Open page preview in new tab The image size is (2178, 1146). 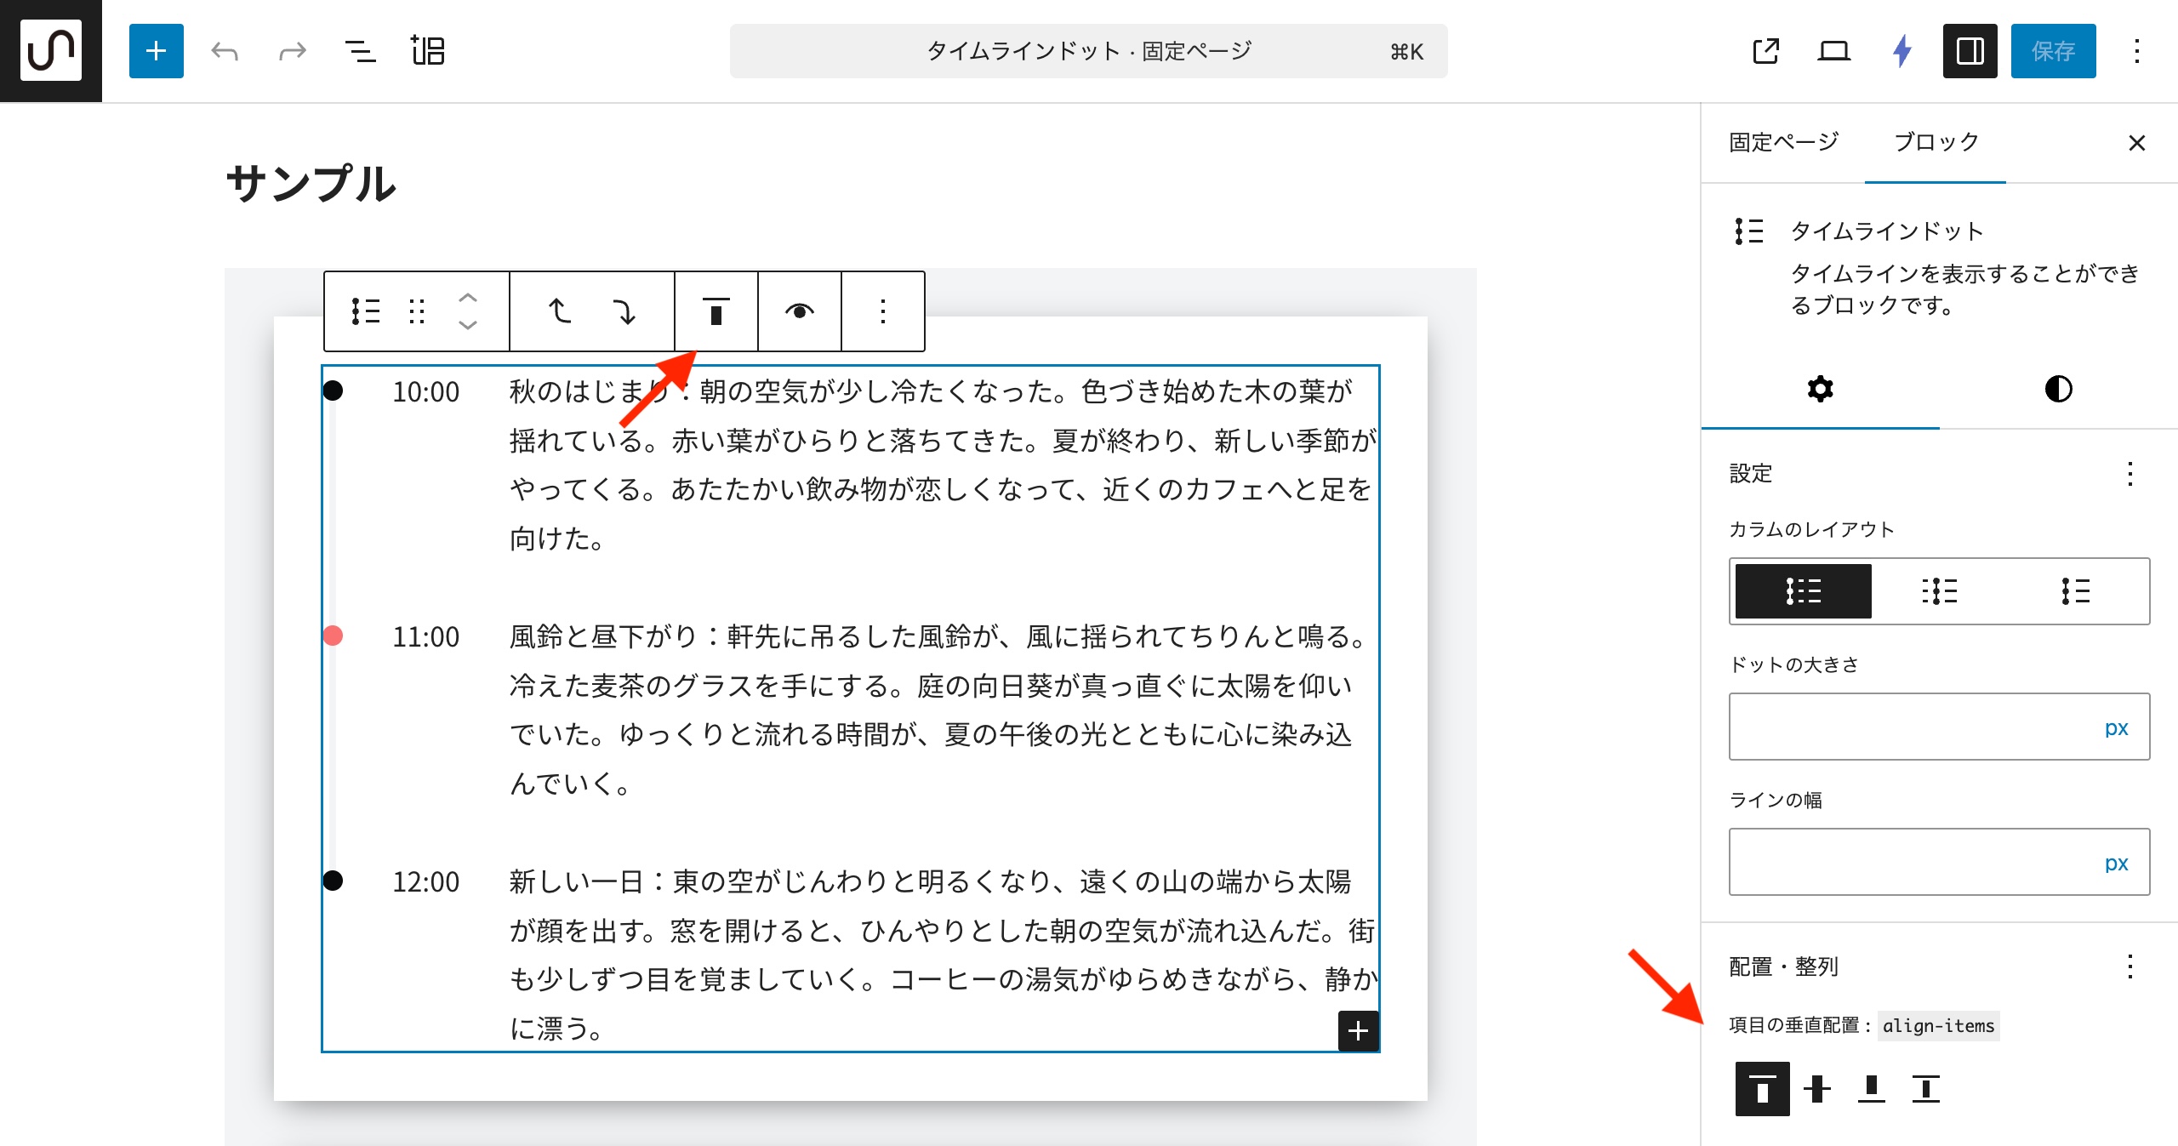click(x=1765, y=51)
